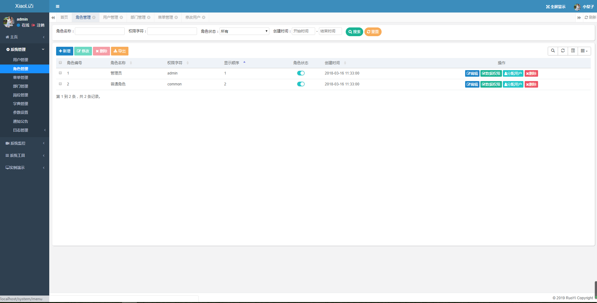Click the 搜索 search button

pos(354,32)
